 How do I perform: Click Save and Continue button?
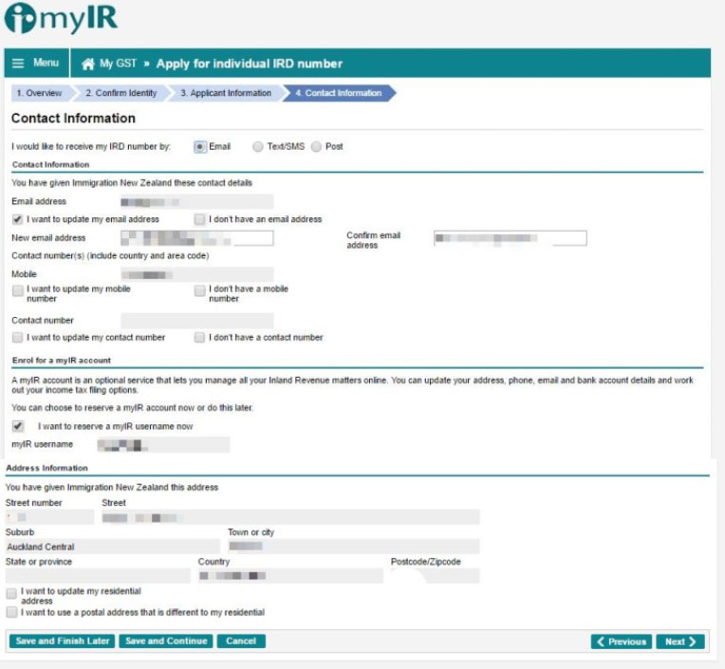click(x=166, y=641)
